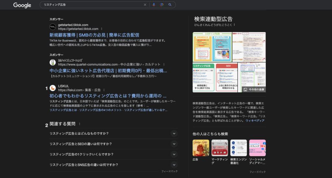The width and height of the screenshot is (332, 178).
Task: Open the 初心者でもわかるリスティング広告とは result
Action: [x=108, y=96]
